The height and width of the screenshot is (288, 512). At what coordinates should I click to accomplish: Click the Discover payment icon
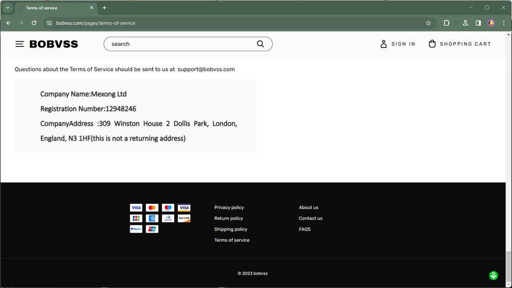coord(184,218)
